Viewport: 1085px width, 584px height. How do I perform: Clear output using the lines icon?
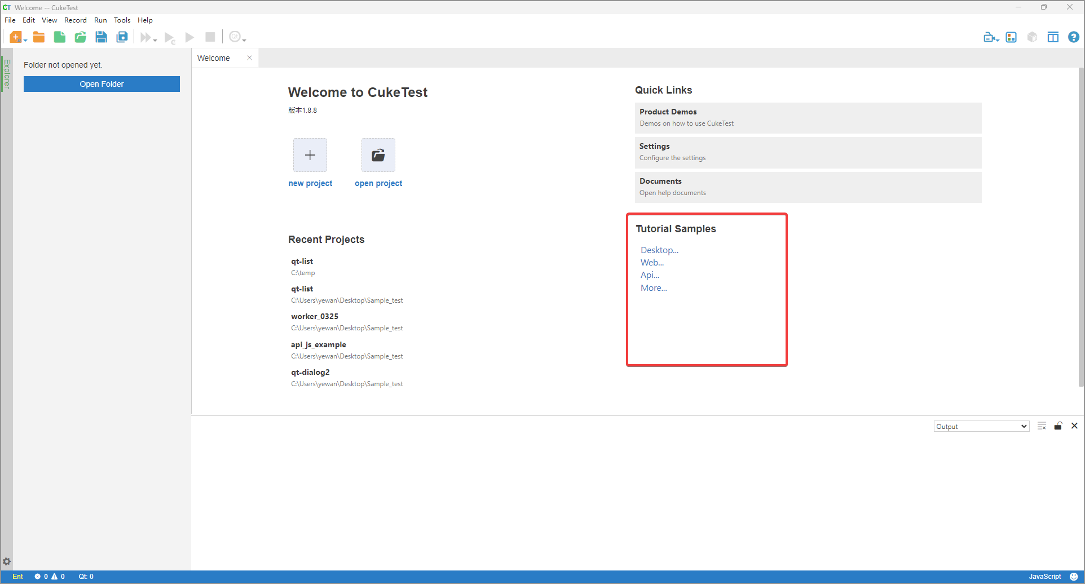(1042, 426)
